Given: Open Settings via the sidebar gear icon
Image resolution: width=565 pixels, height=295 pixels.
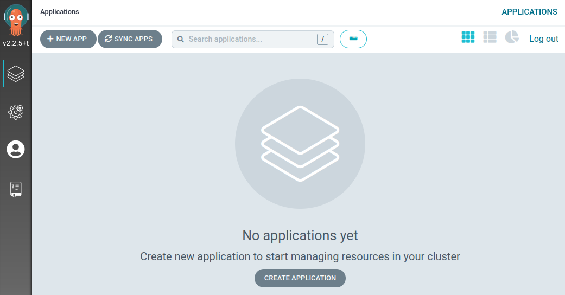Looking at the screenshot, I should coord(16,112).
